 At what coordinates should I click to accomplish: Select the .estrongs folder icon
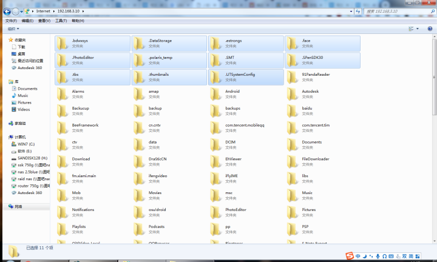click(215, 44)
